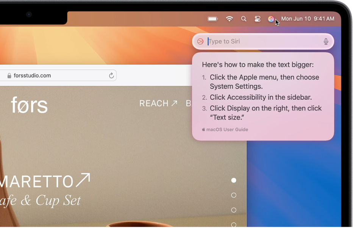Click the Siri icon in the menu bar
The width and height of the screenshot is (353, 228).
tap(271, 19)
